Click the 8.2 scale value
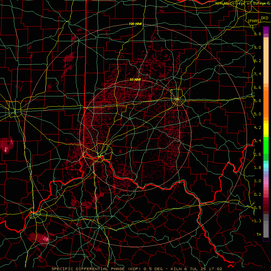 (x=257, y=61)
